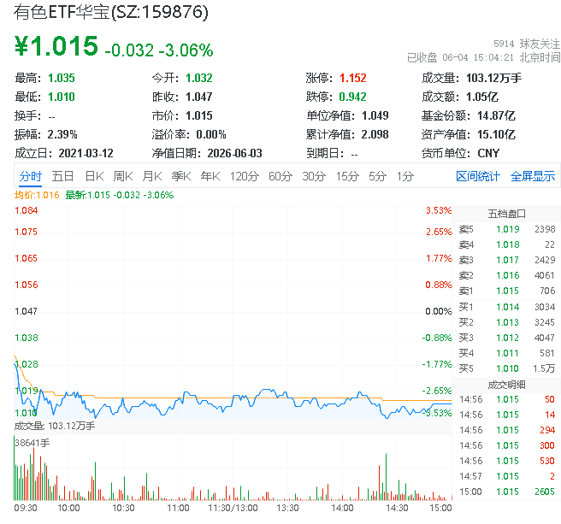The image size is (561, 524).
Task: Click the 14:56 trade with volume 294
Action: click(507, 431)
